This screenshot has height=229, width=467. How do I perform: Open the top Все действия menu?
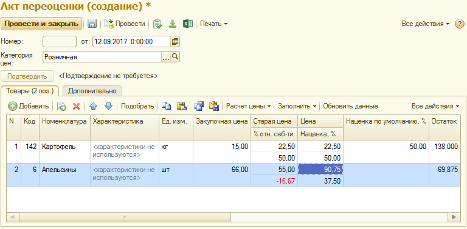tap(425, 24)
